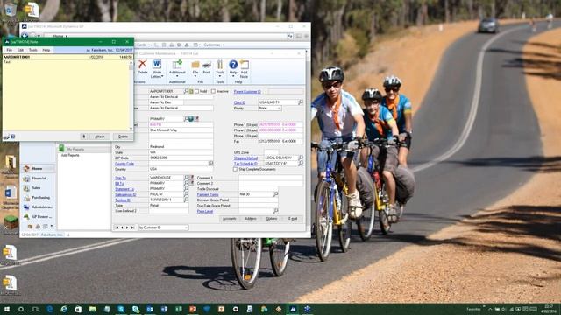
Task: Click the Accounts button
Action: pyautogui.click(x=230, y=219)
